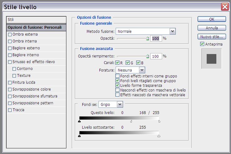Screen dimensions: 231x154
Task: Open Smusso ed effetto rilievo settings
Action: tap(33, 62)
